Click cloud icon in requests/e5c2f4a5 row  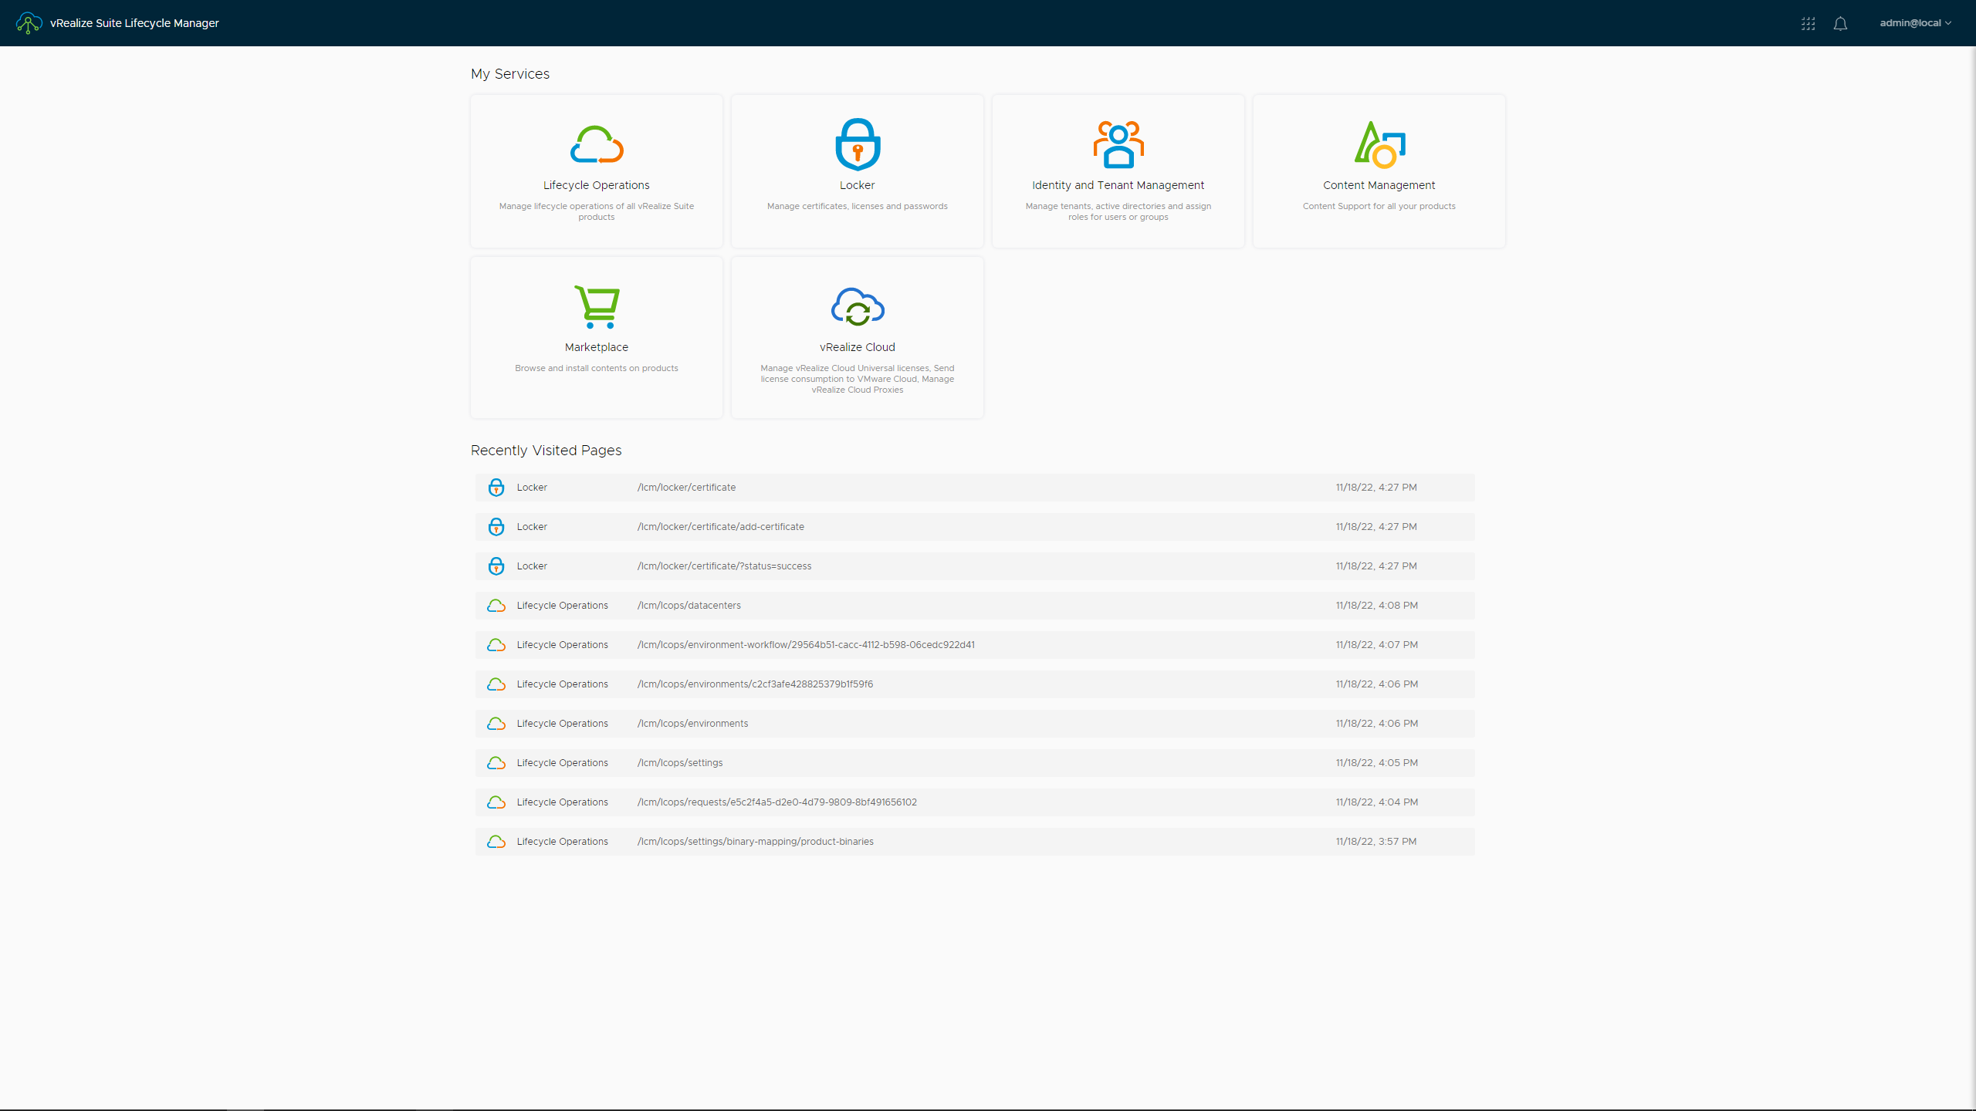click(x=496, y=802)
